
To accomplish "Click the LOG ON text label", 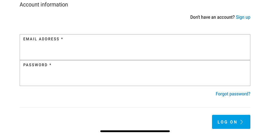I will pos(227,122).
